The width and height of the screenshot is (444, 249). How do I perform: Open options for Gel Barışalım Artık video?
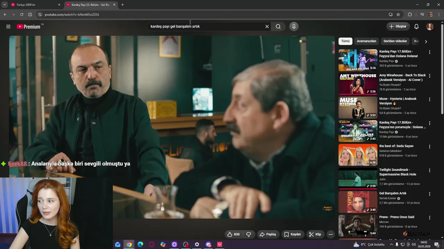pos(429,194)
